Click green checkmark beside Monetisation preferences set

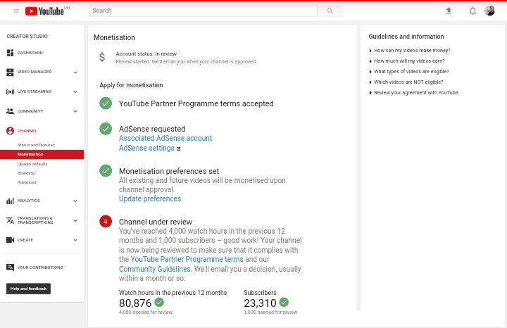tap(106, 170)
